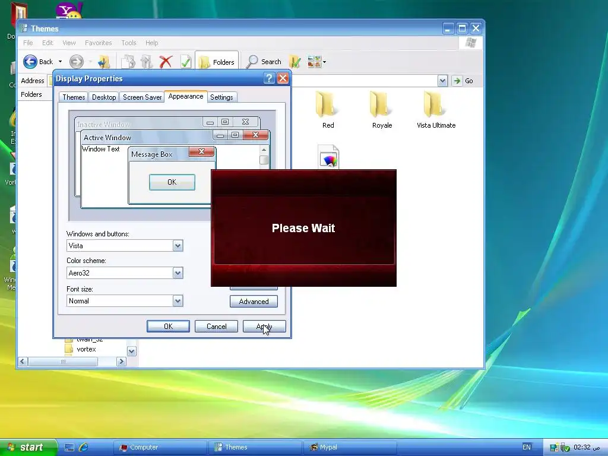
Task: Click the preview scrollbar up arrow
Action: click(x=264, y=150)
